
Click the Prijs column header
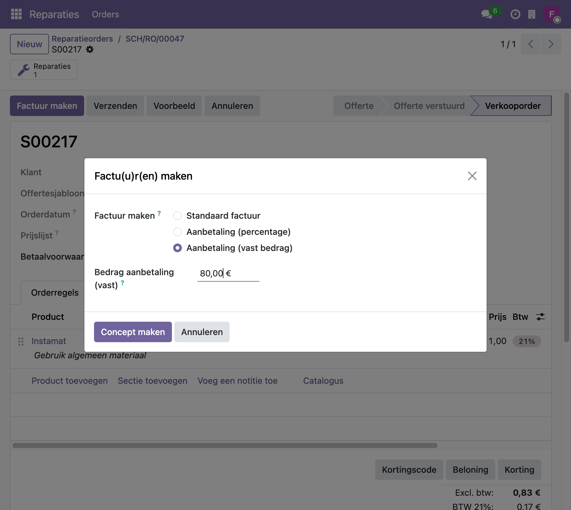pos(497,317)
